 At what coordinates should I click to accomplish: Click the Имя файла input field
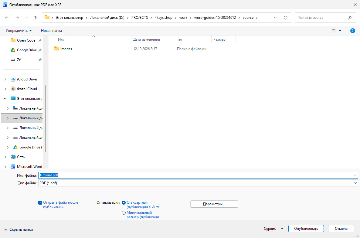(x=198, y=175)
